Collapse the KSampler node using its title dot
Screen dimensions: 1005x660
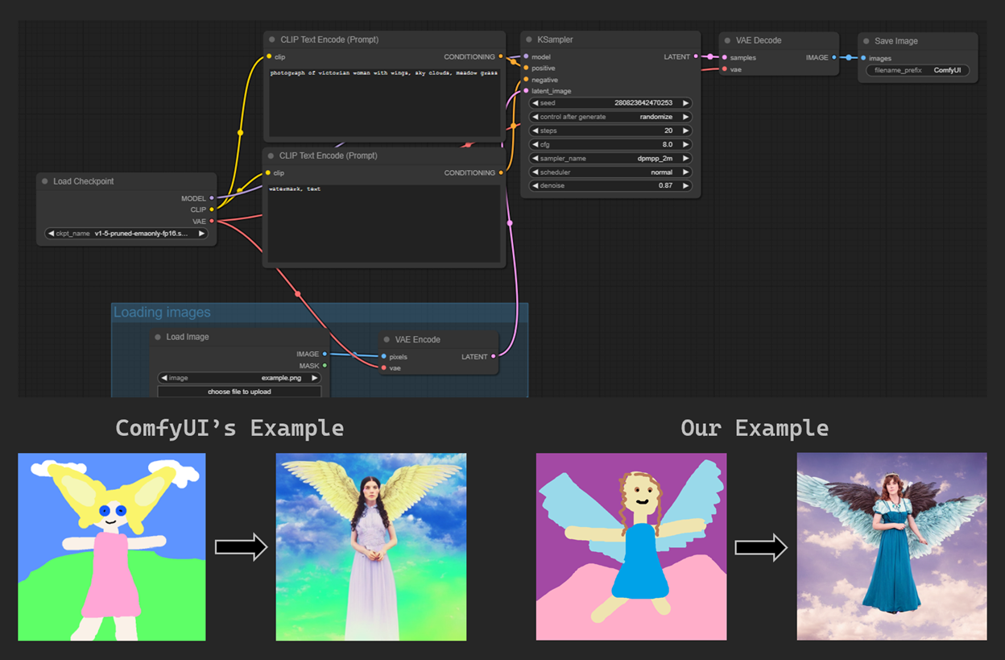(529, 39)
